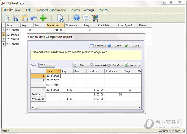Click the Wind Dir. column header

(107, 25)
